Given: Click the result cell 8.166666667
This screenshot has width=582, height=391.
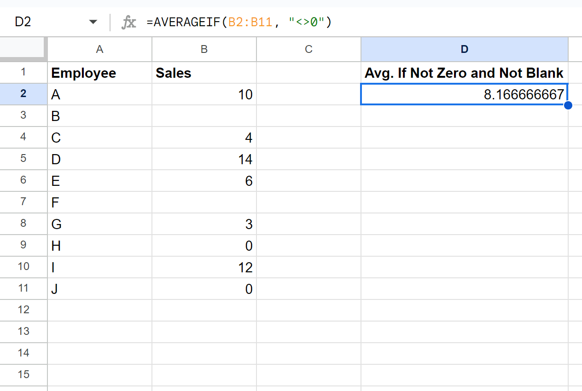Looking at the screenshot, I should 465,94.
